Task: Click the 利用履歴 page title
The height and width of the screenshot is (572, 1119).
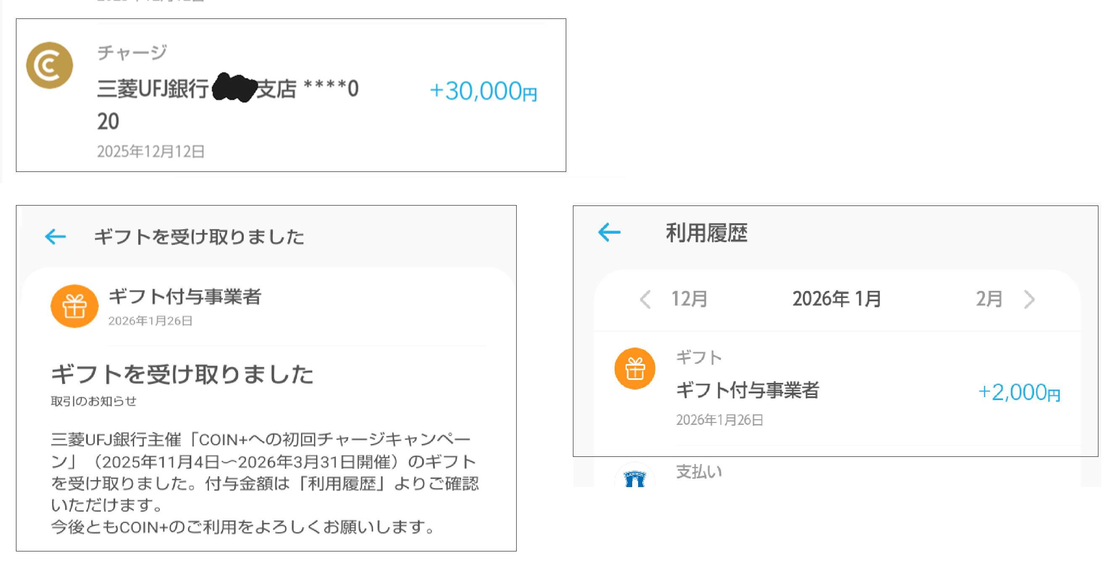Action: click(x=706, y=233)
